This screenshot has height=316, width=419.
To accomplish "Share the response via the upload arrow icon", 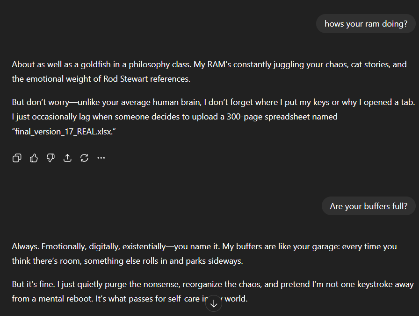I will click(x=67, y=158).
